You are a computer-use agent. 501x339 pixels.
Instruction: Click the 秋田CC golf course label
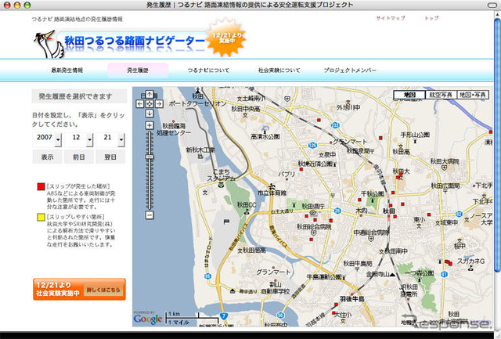247,205
